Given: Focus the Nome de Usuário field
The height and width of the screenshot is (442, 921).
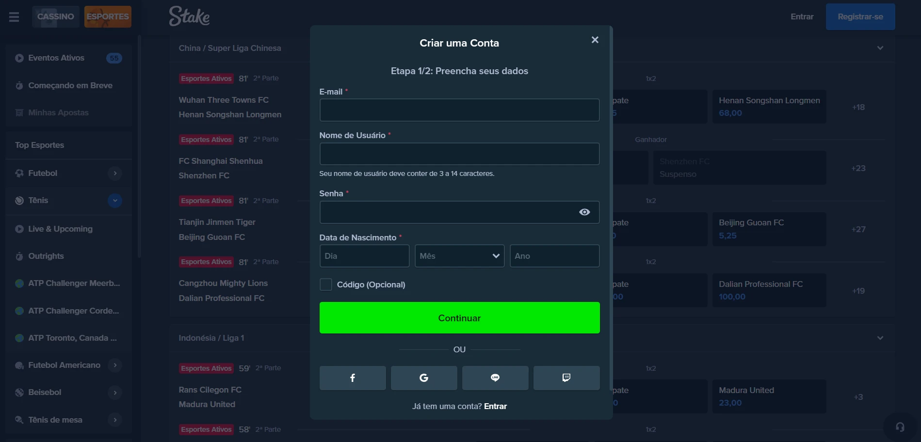Looking at the screenshot, I should pos(459,154).
